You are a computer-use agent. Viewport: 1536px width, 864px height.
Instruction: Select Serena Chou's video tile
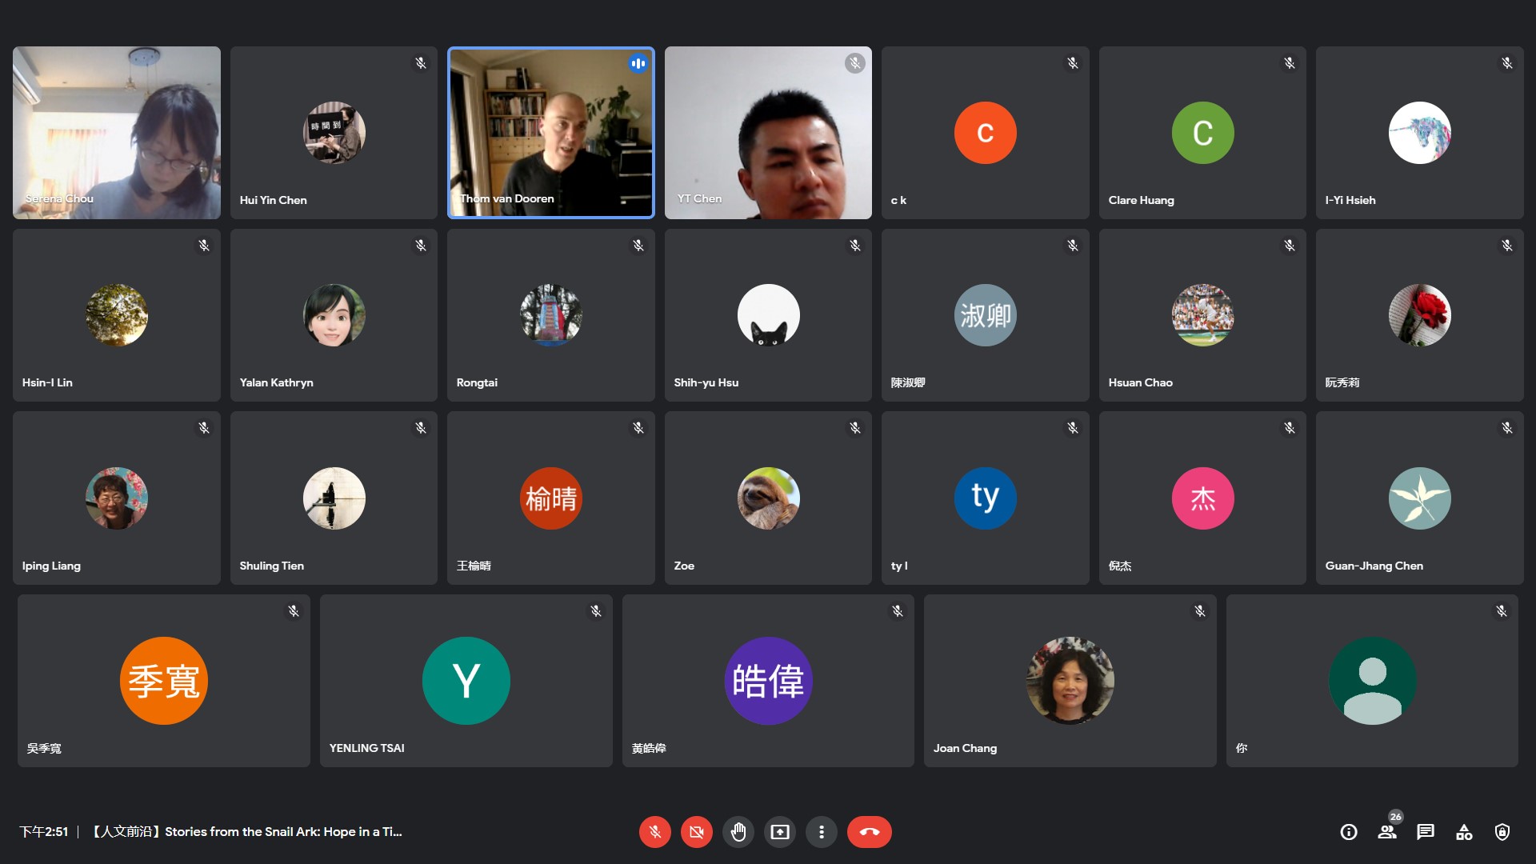pos(117,133)
